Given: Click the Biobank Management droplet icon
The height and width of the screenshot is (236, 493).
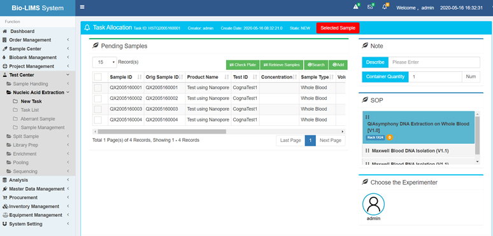Looking at the screenshot, I should 4,57.
